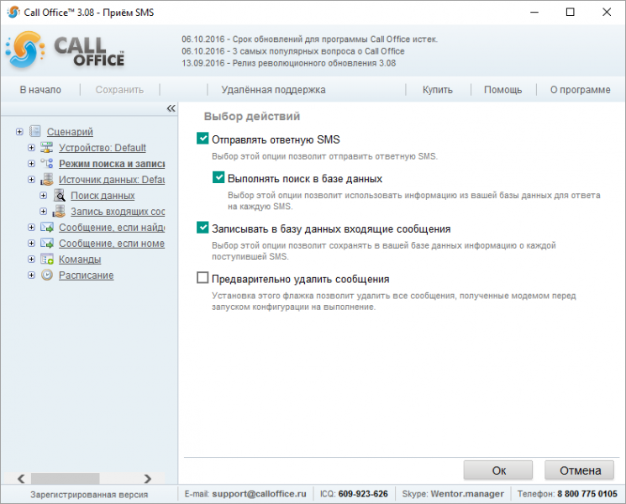Expand the Сообщение, если найдено node
Screen dimensions: 626x504
coord(31,227)
